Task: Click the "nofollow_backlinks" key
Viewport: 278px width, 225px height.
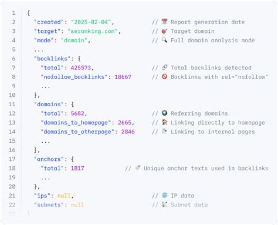Action: click(x=72, y=77)
